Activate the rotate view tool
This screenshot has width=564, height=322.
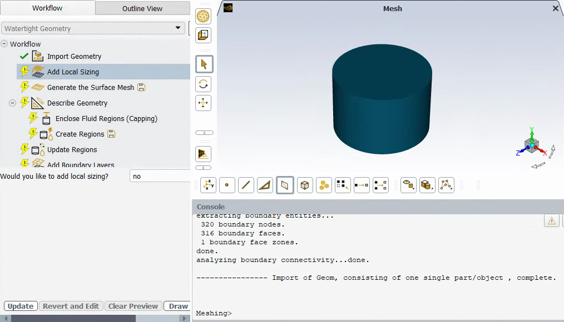(204, 84)
